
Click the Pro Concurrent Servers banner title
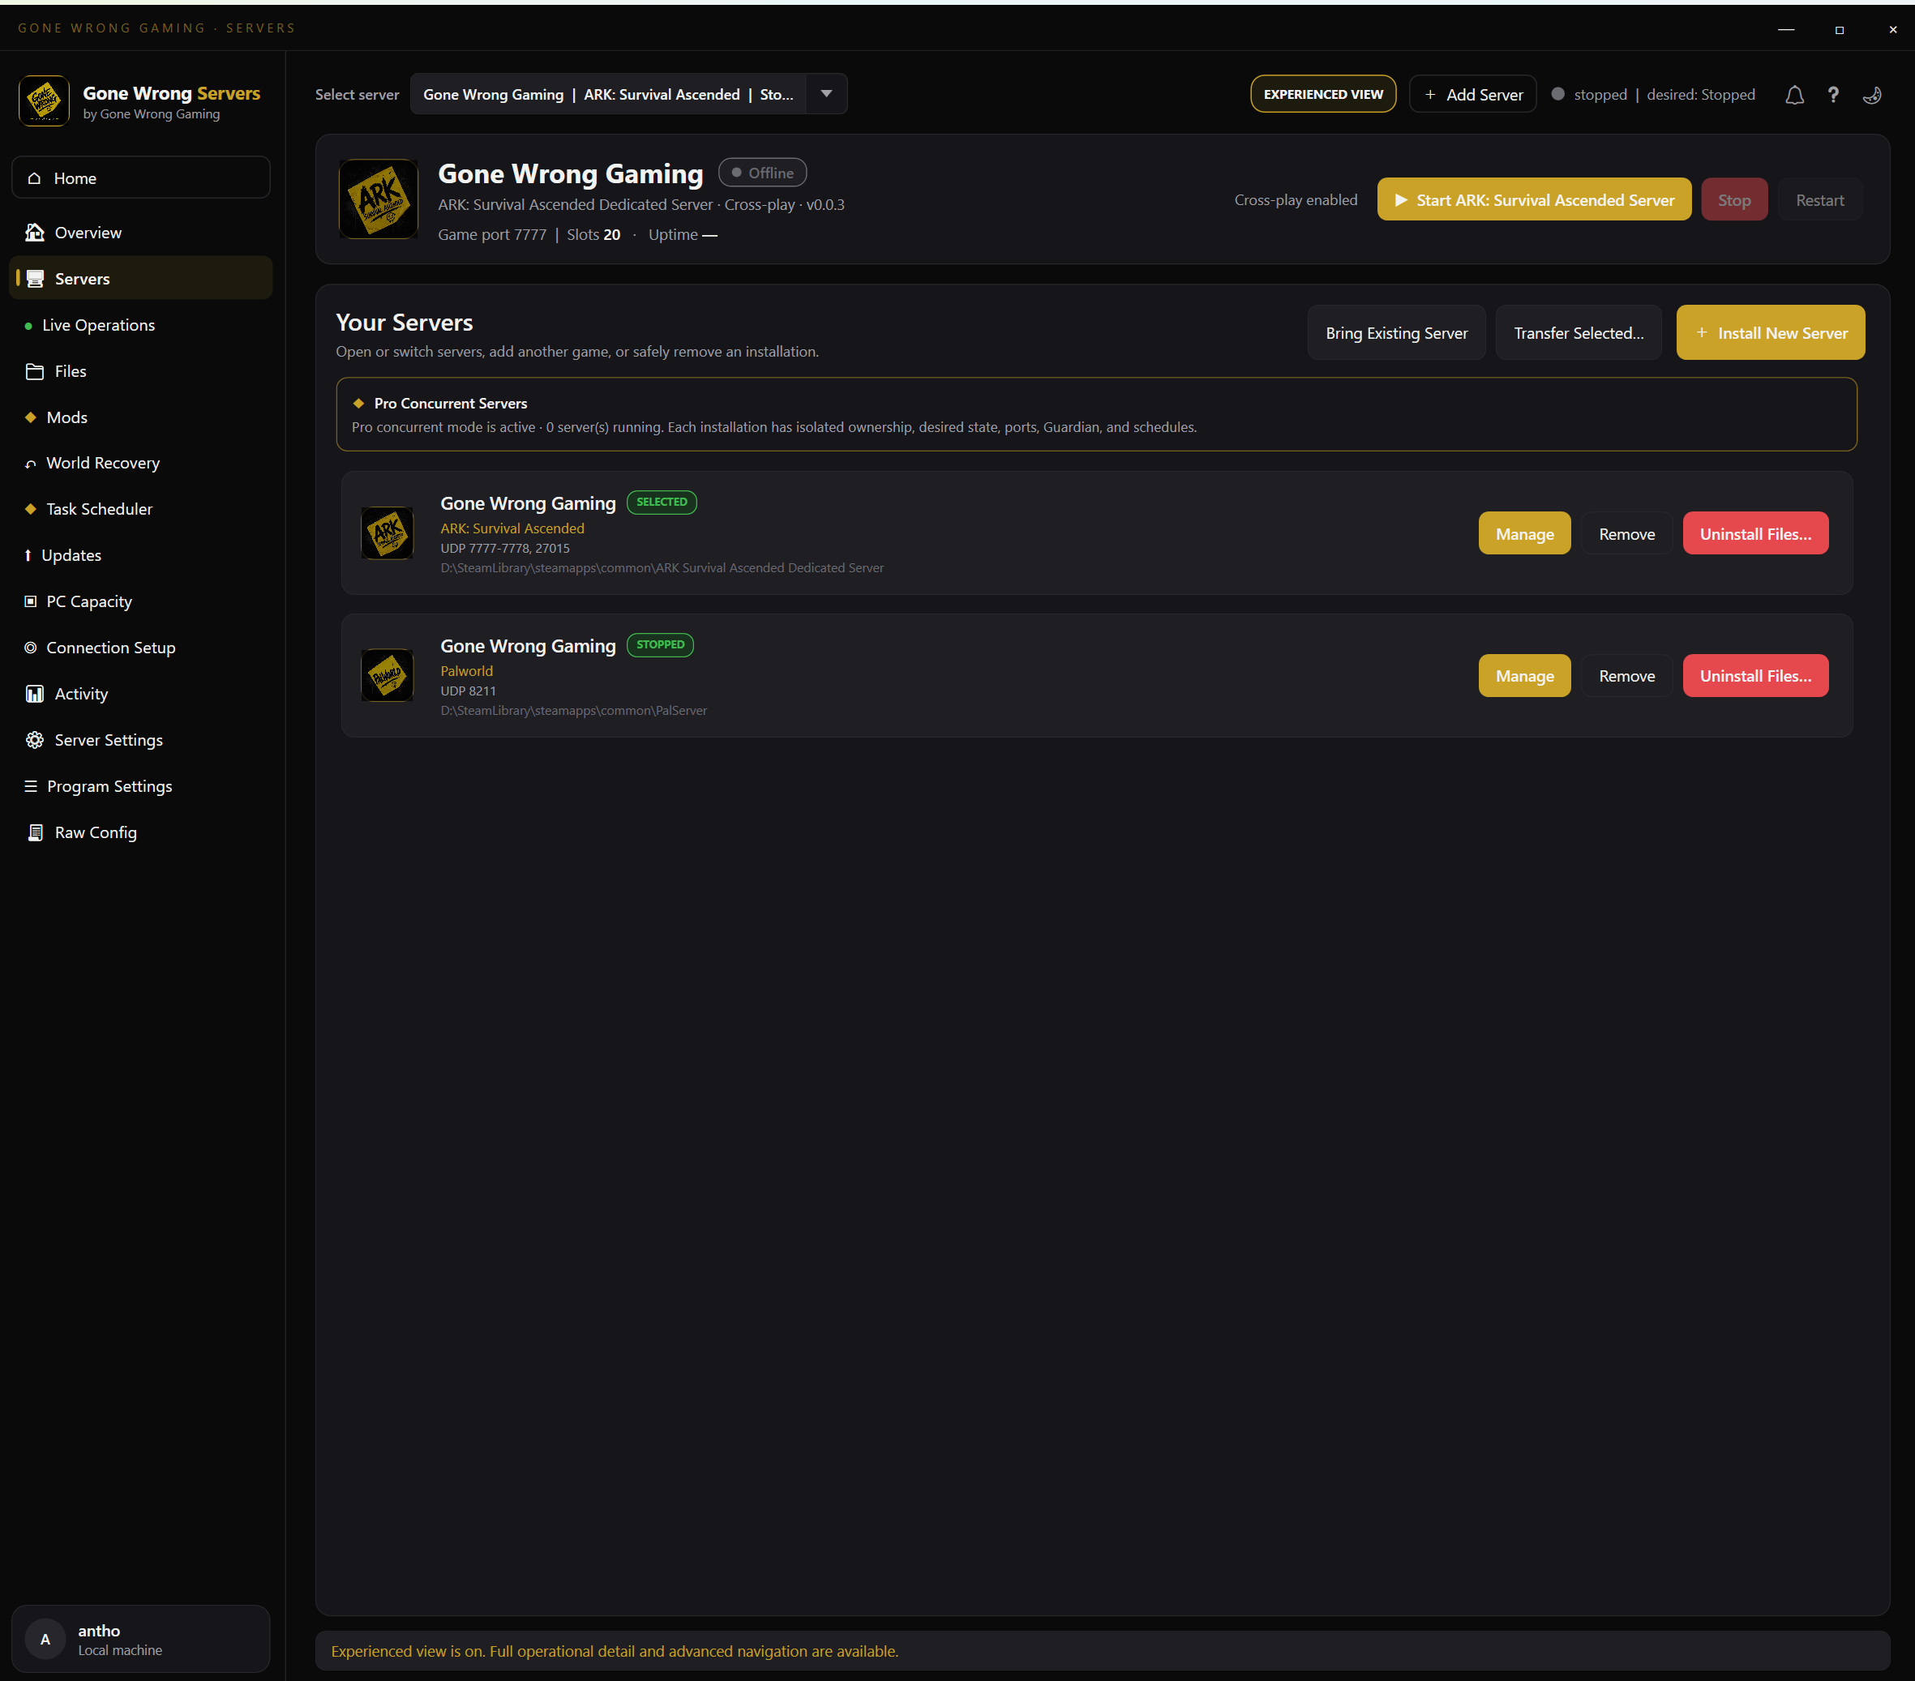tap(451, 403)
